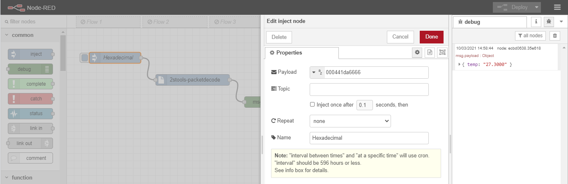
Task: Open the debug sidebar tab
Action: tap(490, 22)
